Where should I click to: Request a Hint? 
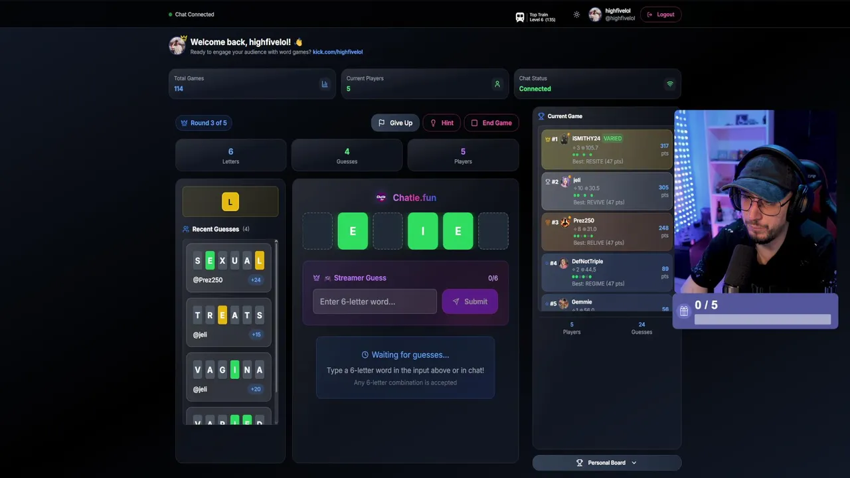[x=442, y=123]
